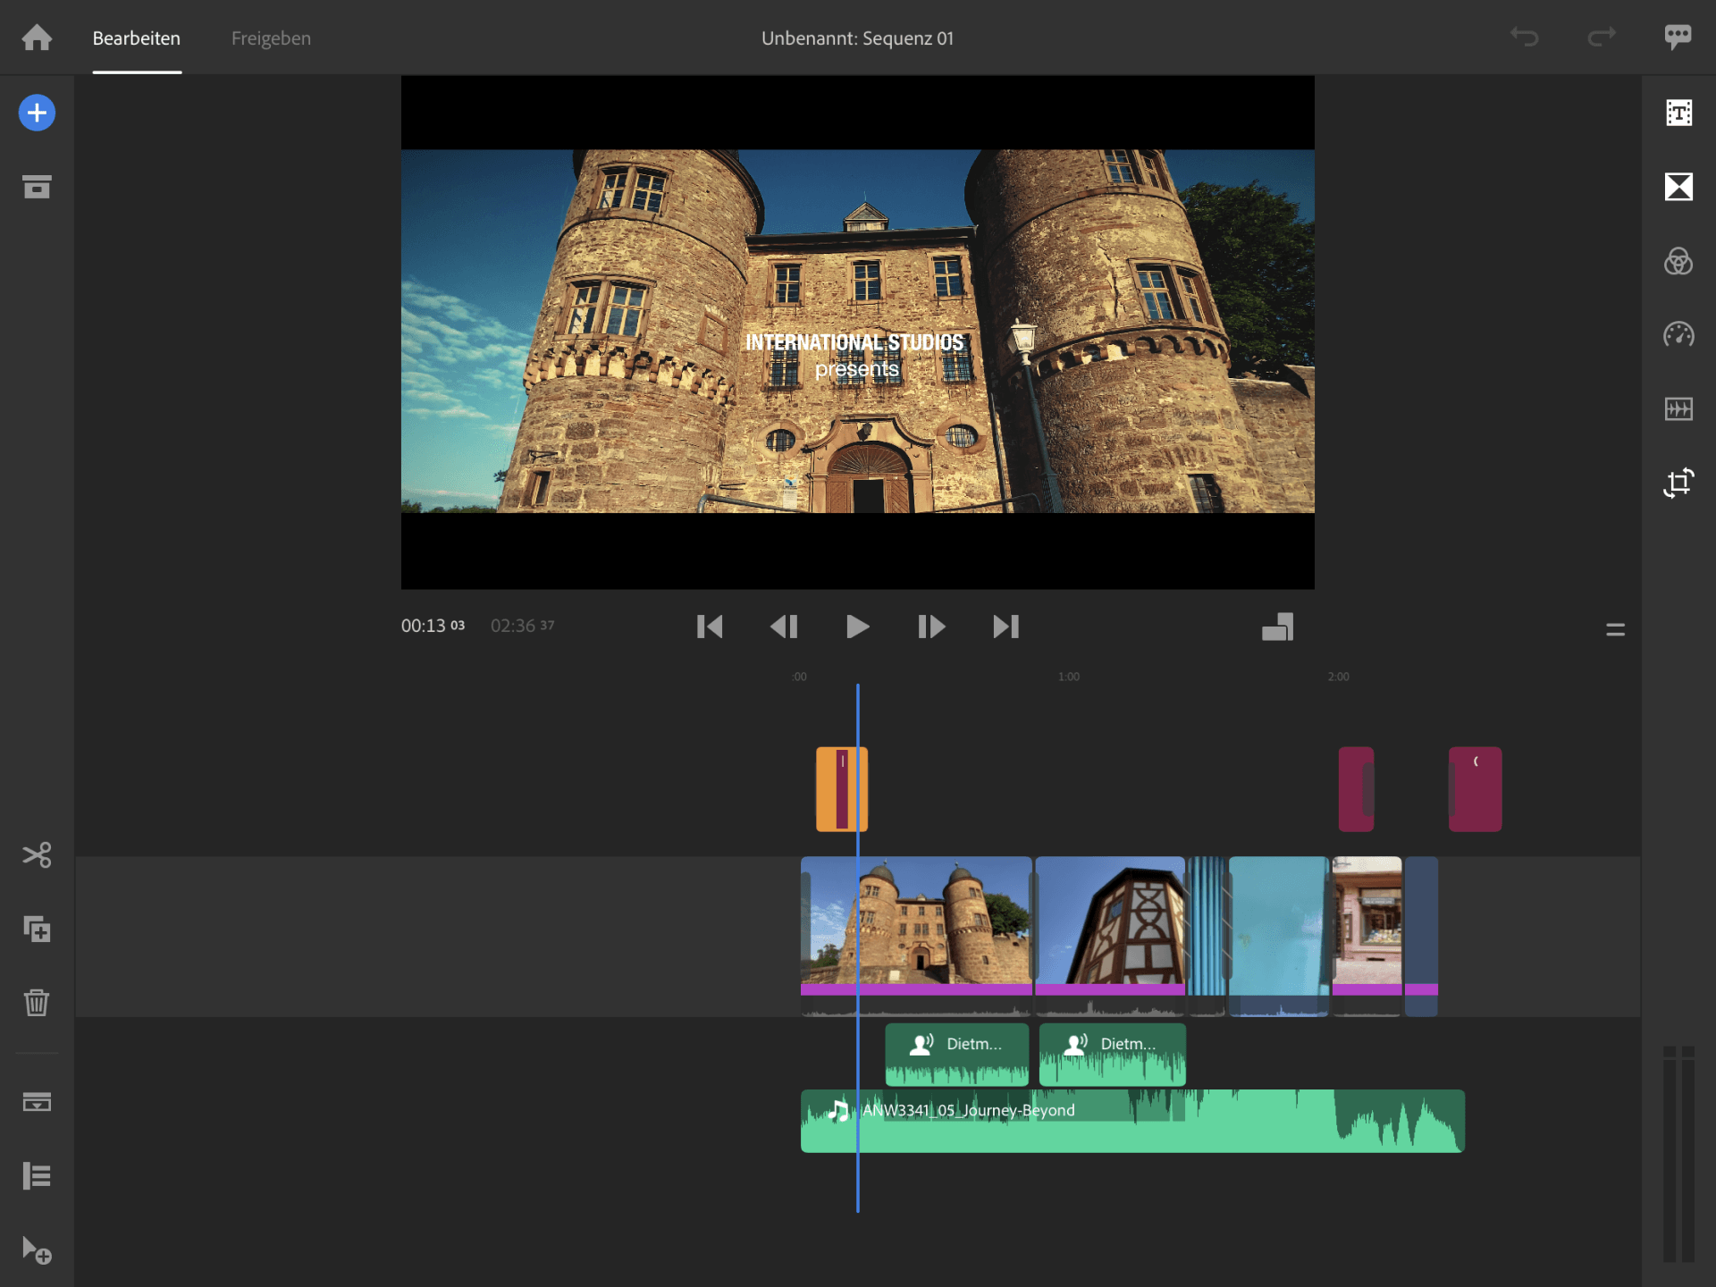This screenshot has height=1287, width=1716.
Task: Select the Bearbeiten tab
Action: point(137,38)
